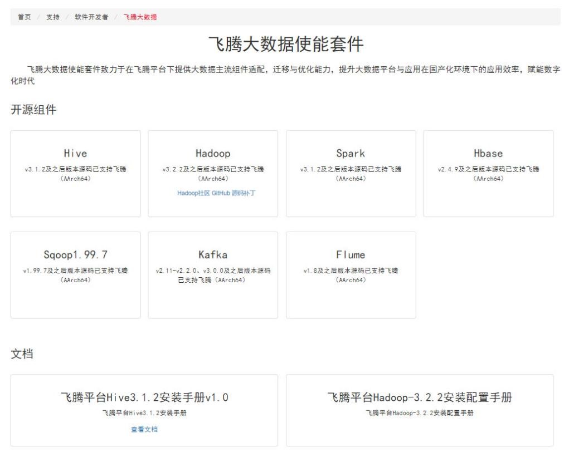The height and width of the screenshot is (452, 579).
Task: Click the 文档 section heading
Action: [22, 354]
